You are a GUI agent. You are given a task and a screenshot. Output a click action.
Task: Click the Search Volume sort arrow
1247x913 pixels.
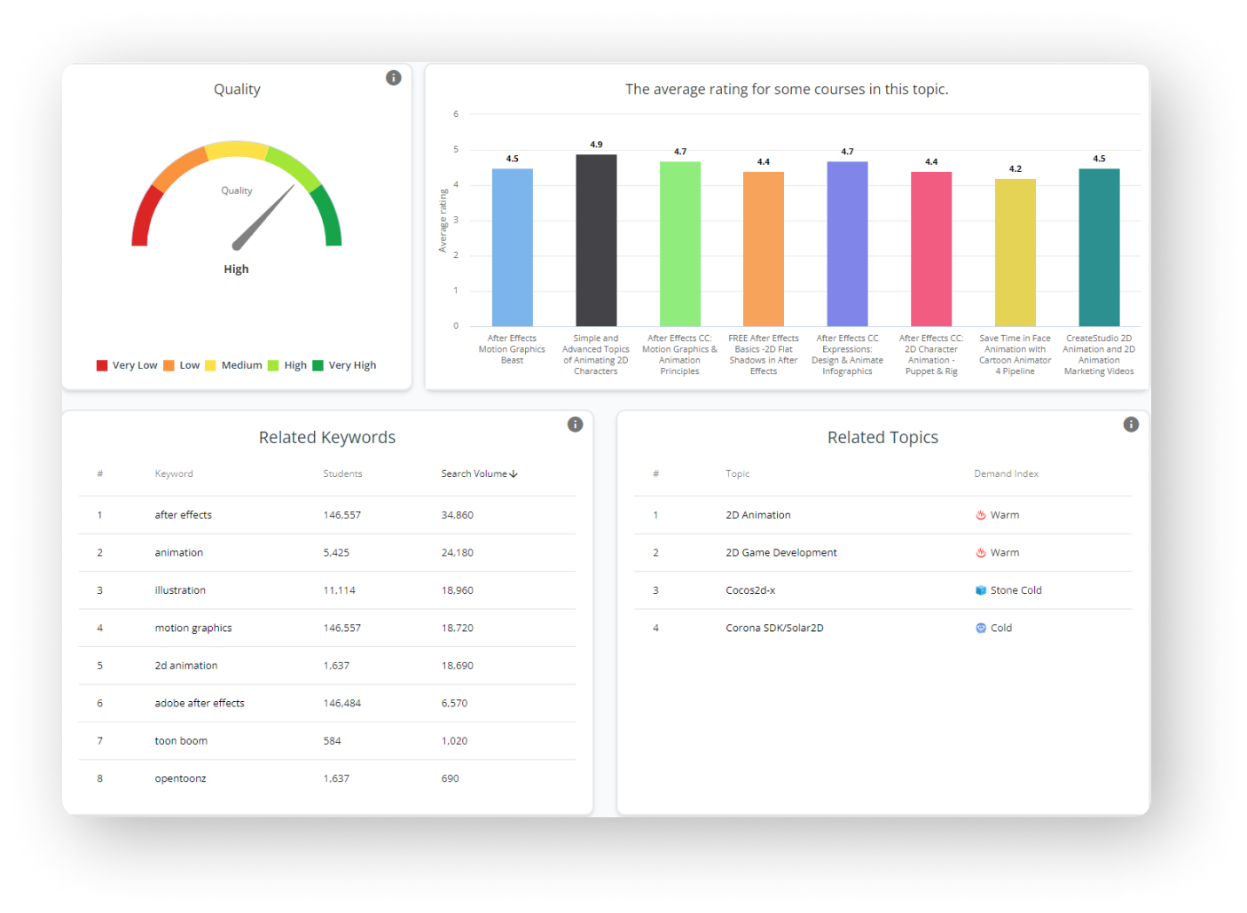click(x=514, y=474)
